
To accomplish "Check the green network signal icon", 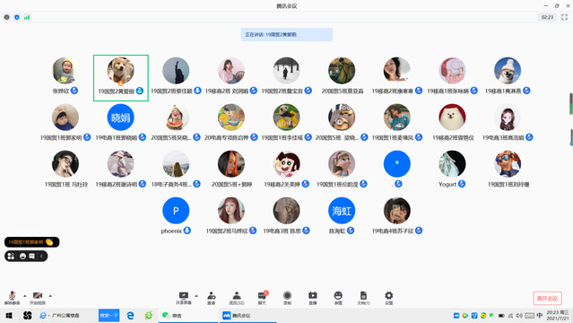I will pos(27,17).
